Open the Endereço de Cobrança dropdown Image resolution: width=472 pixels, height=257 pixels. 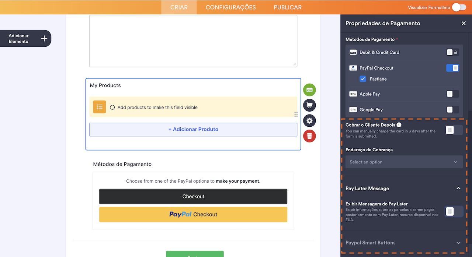[x=404, y=162]
